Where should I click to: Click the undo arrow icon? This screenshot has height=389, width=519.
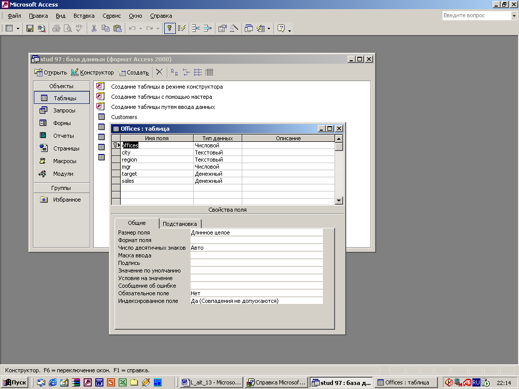(132, 28)
